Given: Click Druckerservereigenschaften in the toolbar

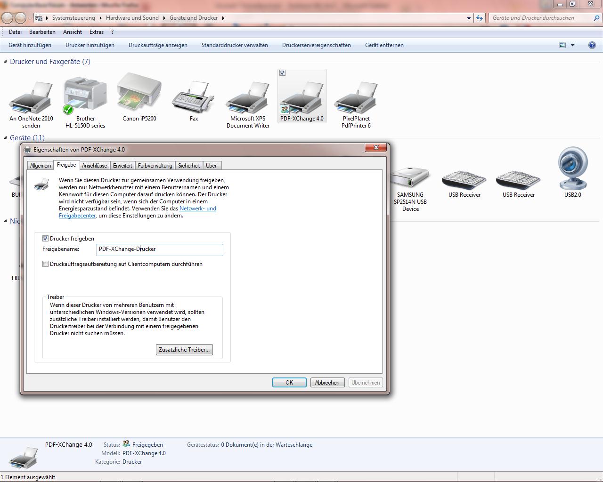Looking at the screenshot, I should pos(317,45).
